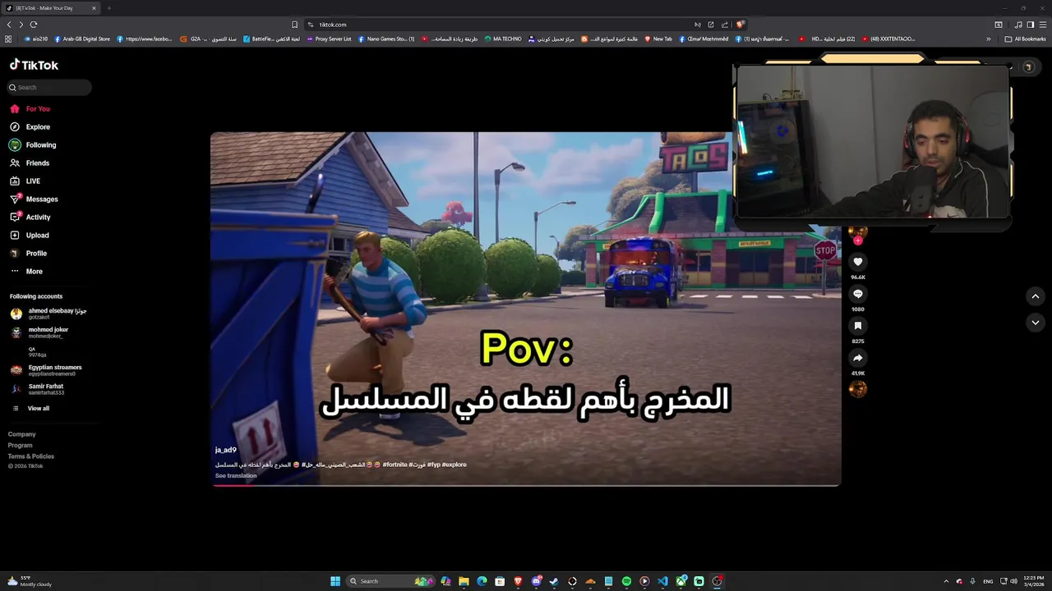
Task: Open Brave Shields lion icon
Action: tap(740, 25)
